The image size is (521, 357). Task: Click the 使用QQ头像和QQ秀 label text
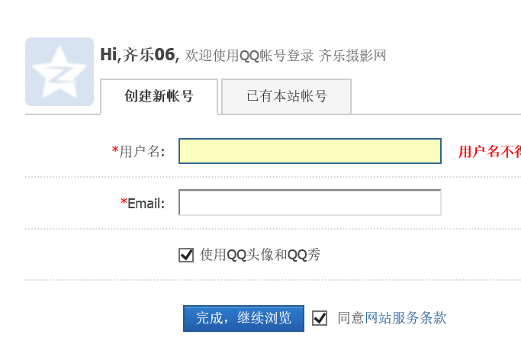[x=260, y=255]
